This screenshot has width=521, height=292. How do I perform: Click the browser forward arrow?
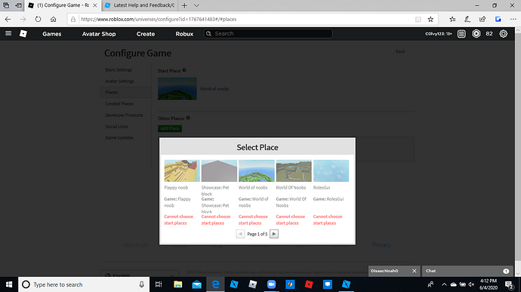tap(23, 20)
